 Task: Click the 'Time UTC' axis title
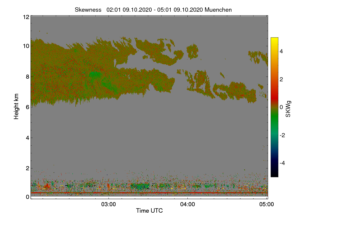pos(149,211)
